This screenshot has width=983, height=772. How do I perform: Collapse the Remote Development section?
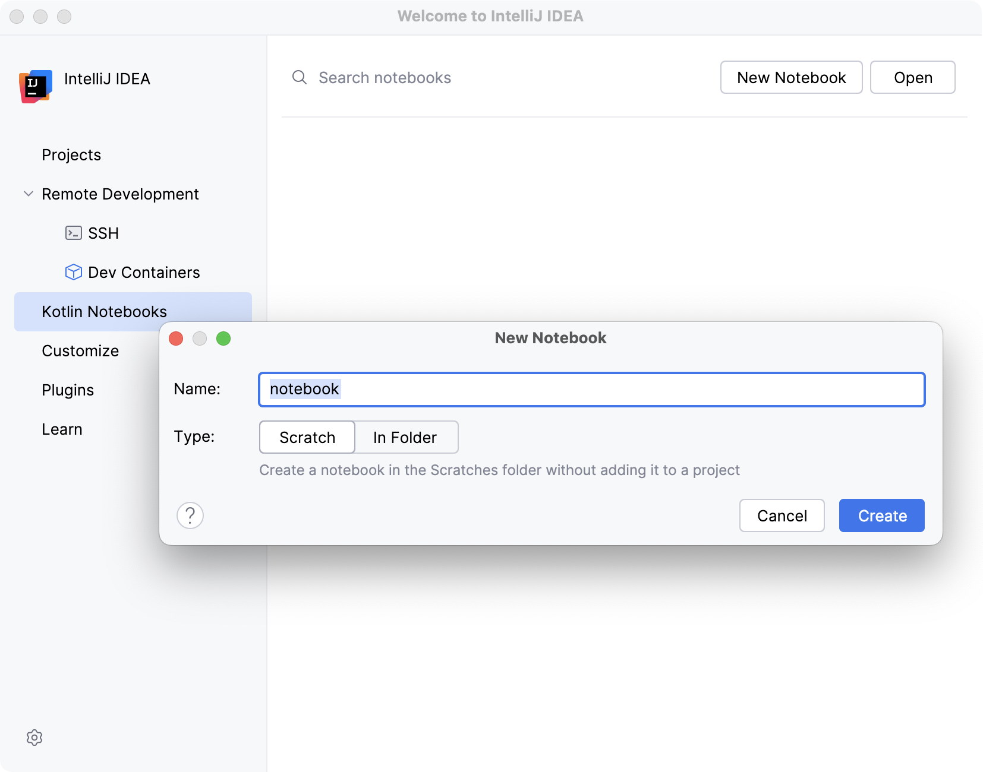pos(27,194)
